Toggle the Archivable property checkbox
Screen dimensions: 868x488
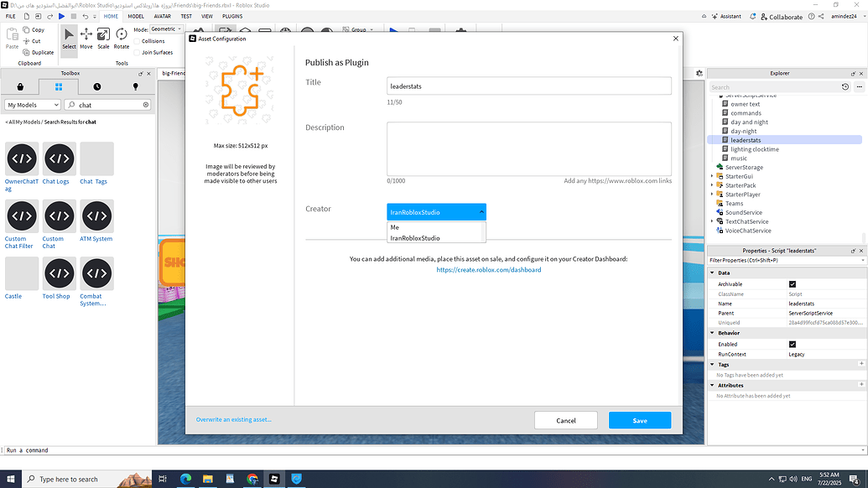(793, 284)
